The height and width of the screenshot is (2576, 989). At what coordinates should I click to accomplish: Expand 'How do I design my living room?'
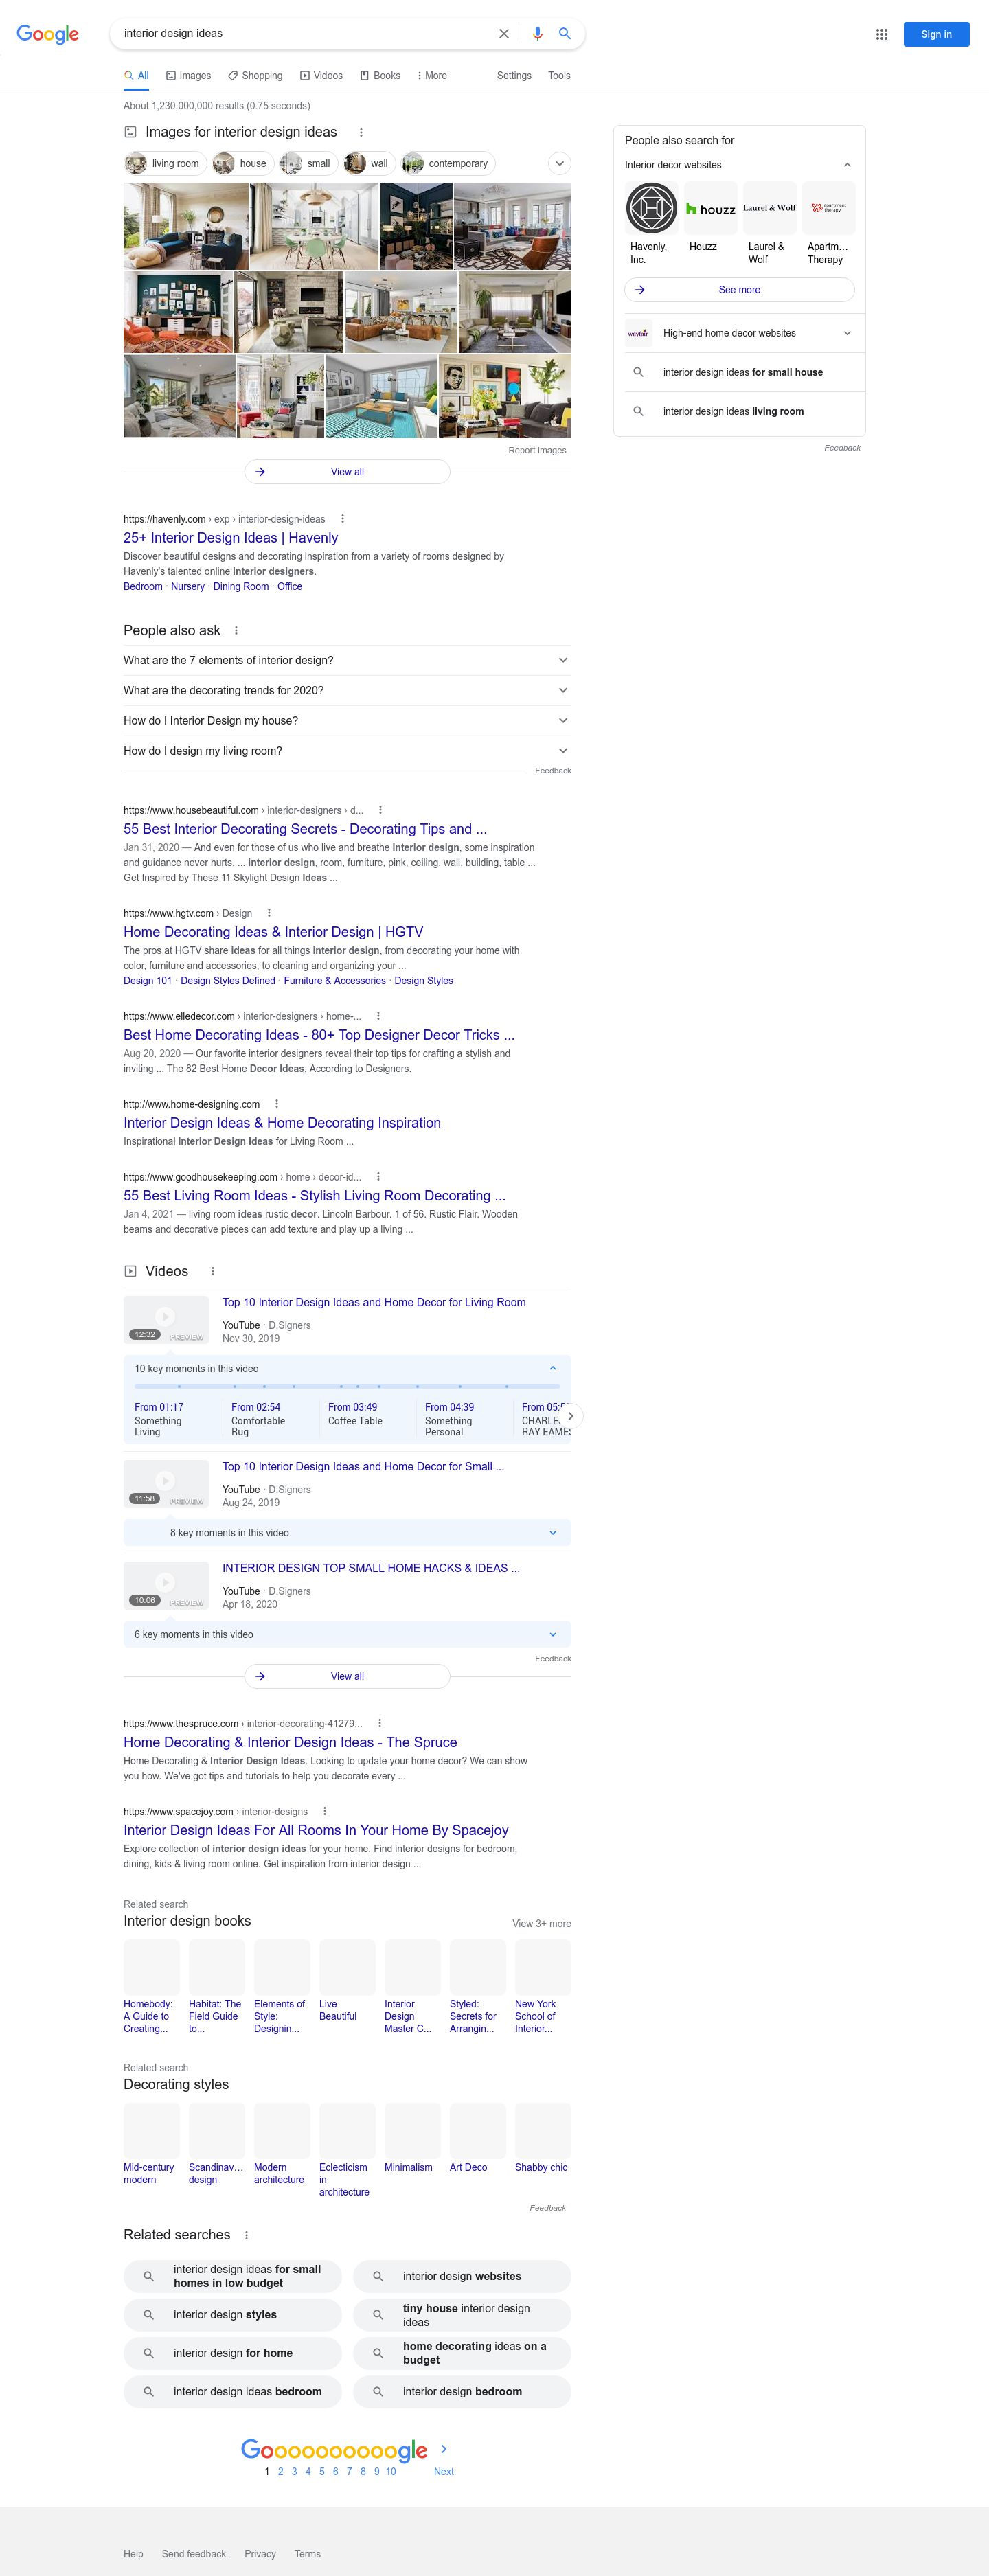click(x=347, y=751)
